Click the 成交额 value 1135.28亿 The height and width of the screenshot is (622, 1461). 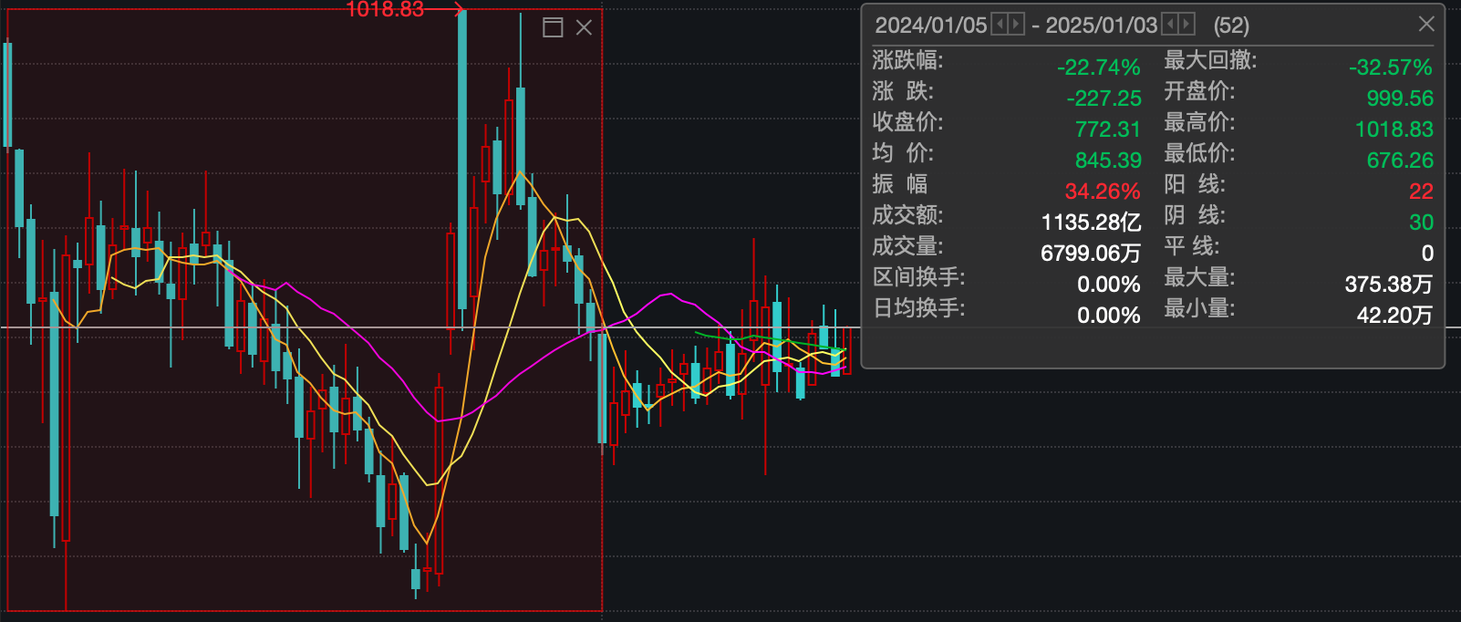tap(1091, 223)
